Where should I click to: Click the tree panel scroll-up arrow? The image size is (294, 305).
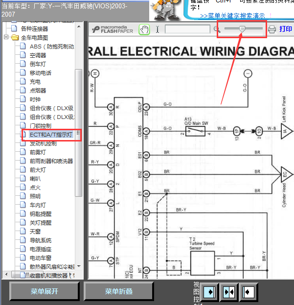point(79,26)
